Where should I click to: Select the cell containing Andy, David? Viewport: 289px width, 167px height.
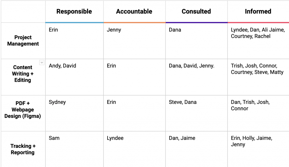[x=75, y=77]
